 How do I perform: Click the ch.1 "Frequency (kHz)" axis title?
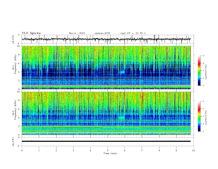(x=15, y=64)
